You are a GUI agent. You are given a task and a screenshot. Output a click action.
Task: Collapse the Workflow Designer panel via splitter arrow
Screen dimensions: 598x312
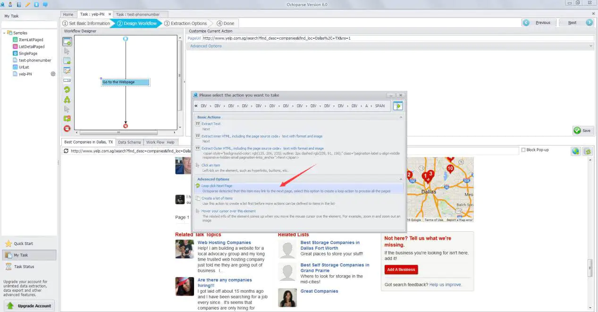[x=185, y=82]
